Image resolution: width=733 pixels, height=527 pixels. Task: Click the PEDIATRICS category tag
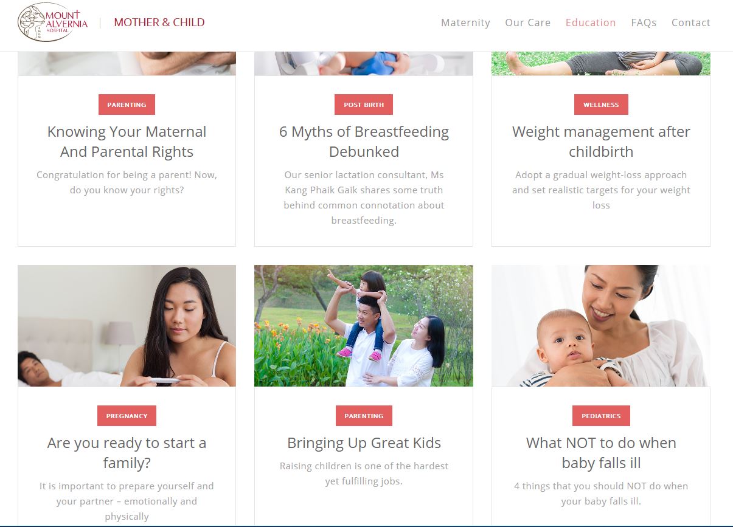tap(601, 416)
